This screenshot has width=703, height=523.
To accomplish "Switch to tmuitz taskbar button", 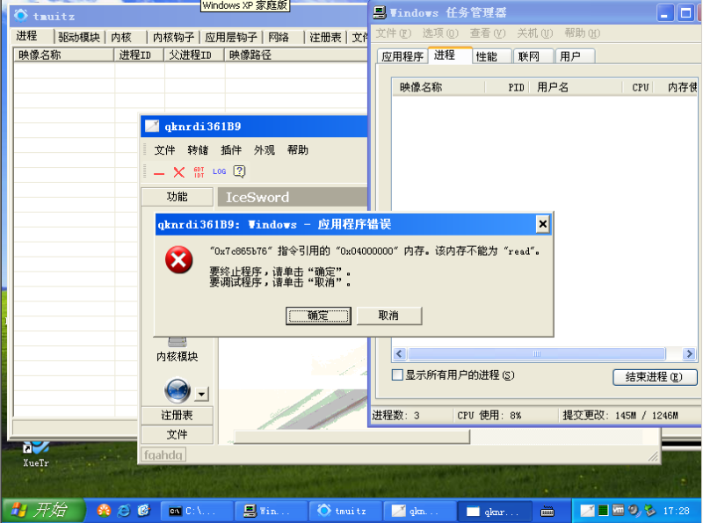I will (x=345, y=511).
